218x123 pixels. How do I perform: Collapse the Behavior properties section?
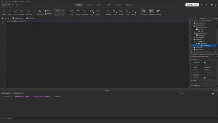[192, 75]
